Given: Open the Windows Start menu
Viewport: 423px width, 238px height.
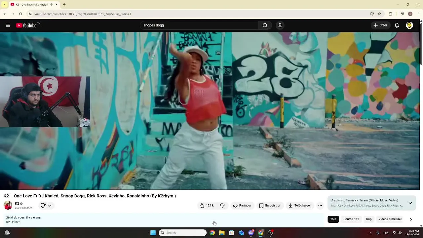Looking at the screenshot, I should pos(153,233).
